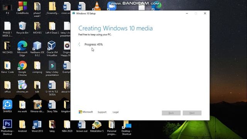This screenshot has width=247, height=139.
Task: Click the Windows 10 Setup title icon
Action: coord(74,13)
